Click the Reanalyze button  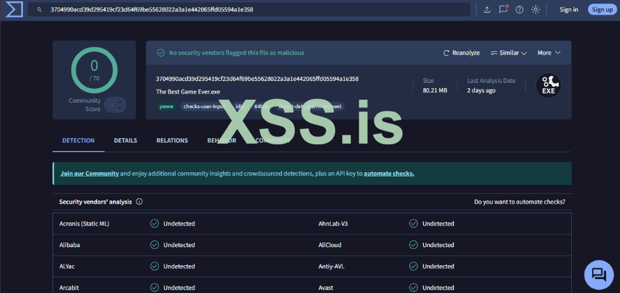tap(461, 53)
